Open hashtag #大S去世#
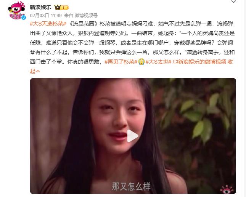This screenshot has height=197, width=246. 158,62
